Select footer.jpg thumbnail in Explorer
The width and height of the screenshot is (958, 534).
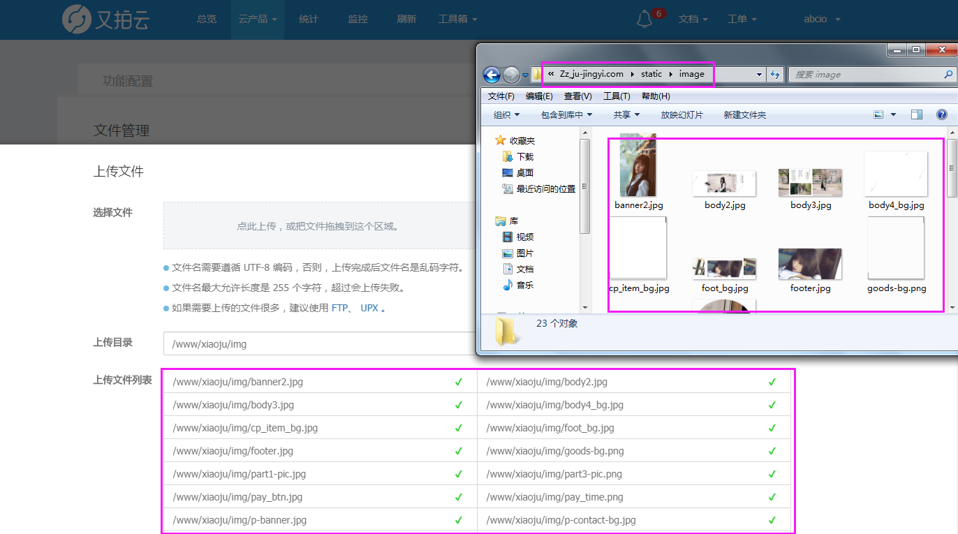point(810,264)
